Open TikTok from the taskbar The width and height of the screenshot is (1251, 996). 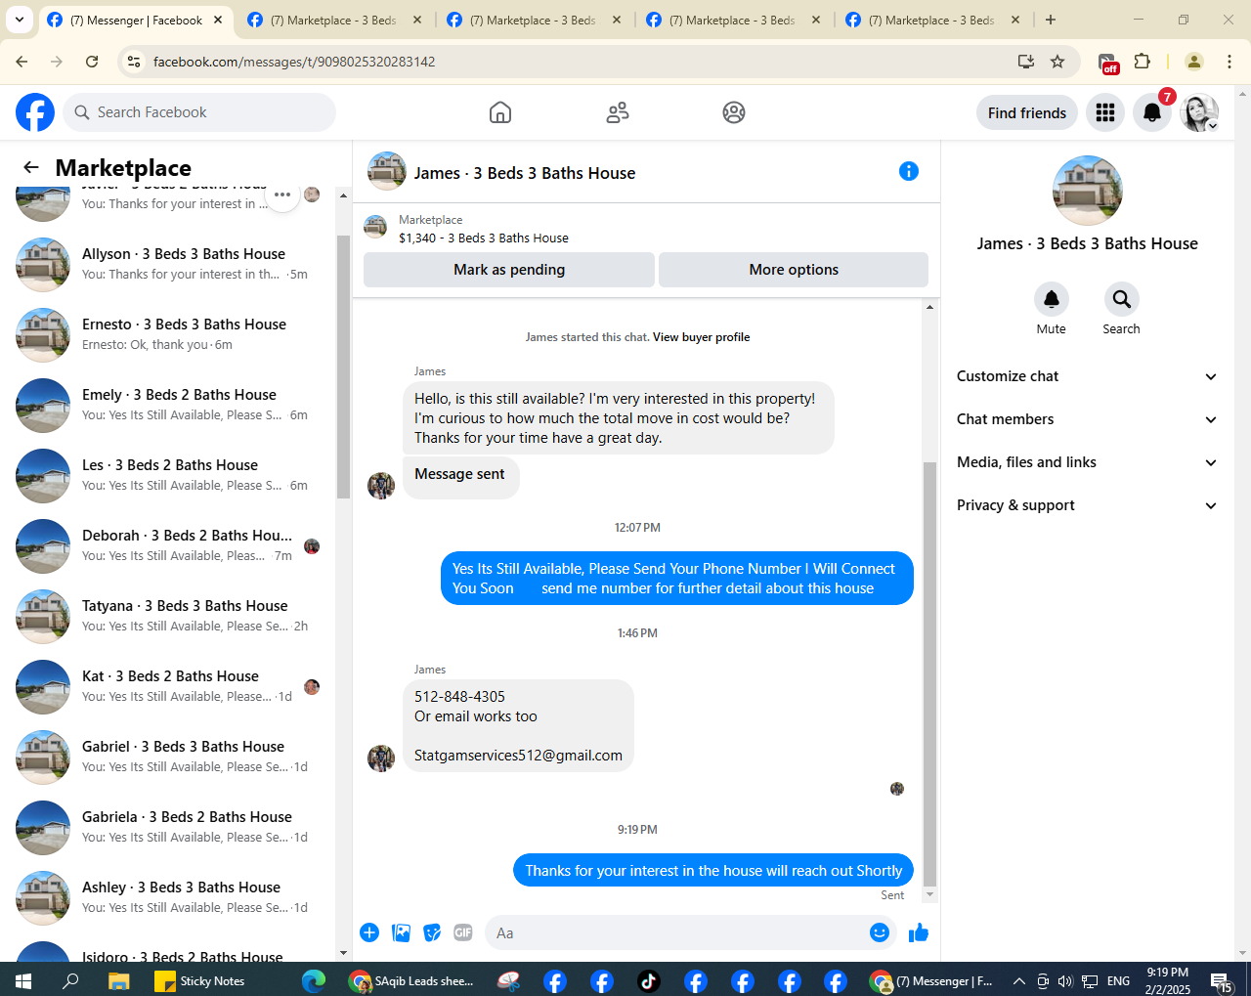pyautogui.click(x=649, y=980)
